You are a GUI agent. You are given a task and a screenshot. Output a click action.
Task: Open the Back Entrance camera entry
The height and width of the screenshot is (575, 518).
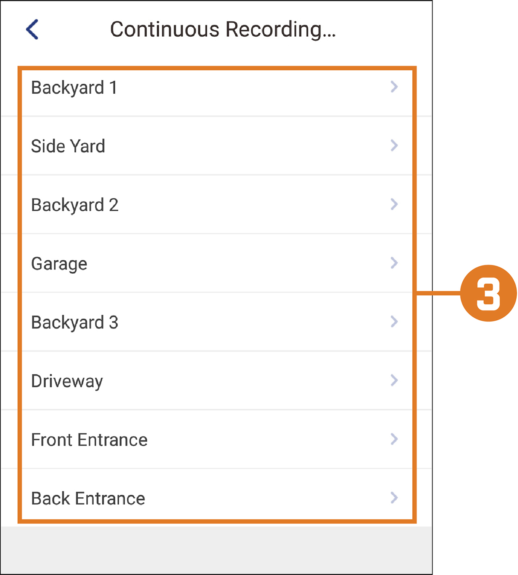click(88, 499)
